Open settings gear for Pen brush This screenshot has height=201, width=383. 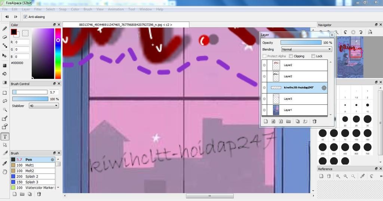coord(52,159)
